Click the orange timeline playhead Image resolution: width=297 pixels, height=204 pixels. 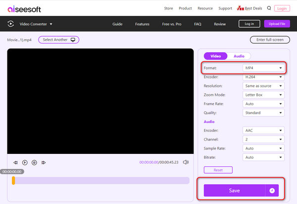click(13, 181)
